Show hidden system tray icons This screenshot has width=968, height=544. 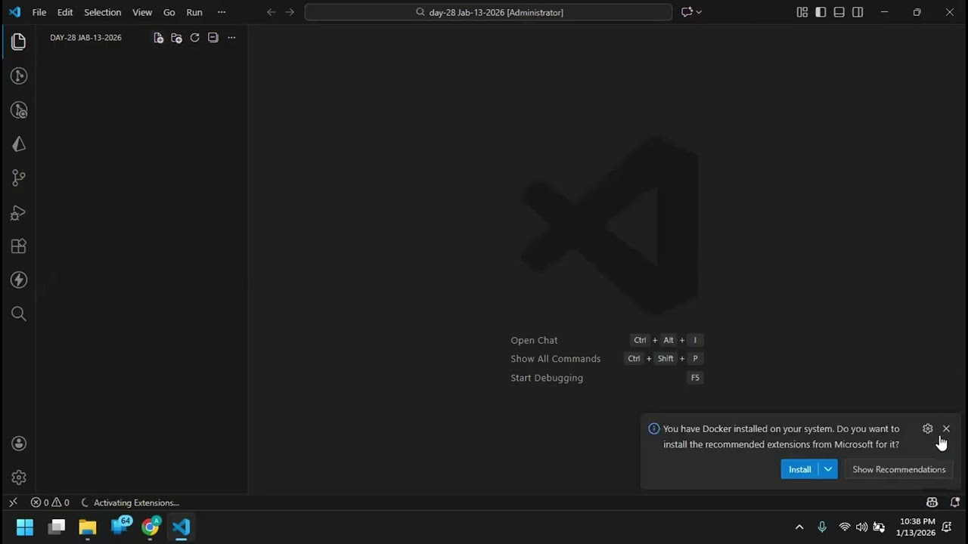[x=799, y=527]
